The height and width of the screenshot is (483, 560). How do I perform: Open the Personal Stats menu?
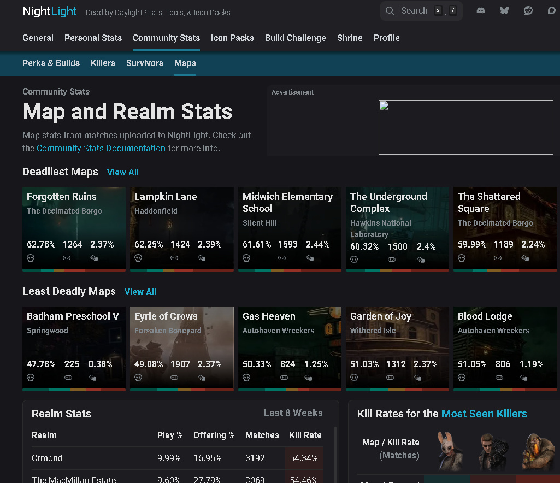coord(93,38)
